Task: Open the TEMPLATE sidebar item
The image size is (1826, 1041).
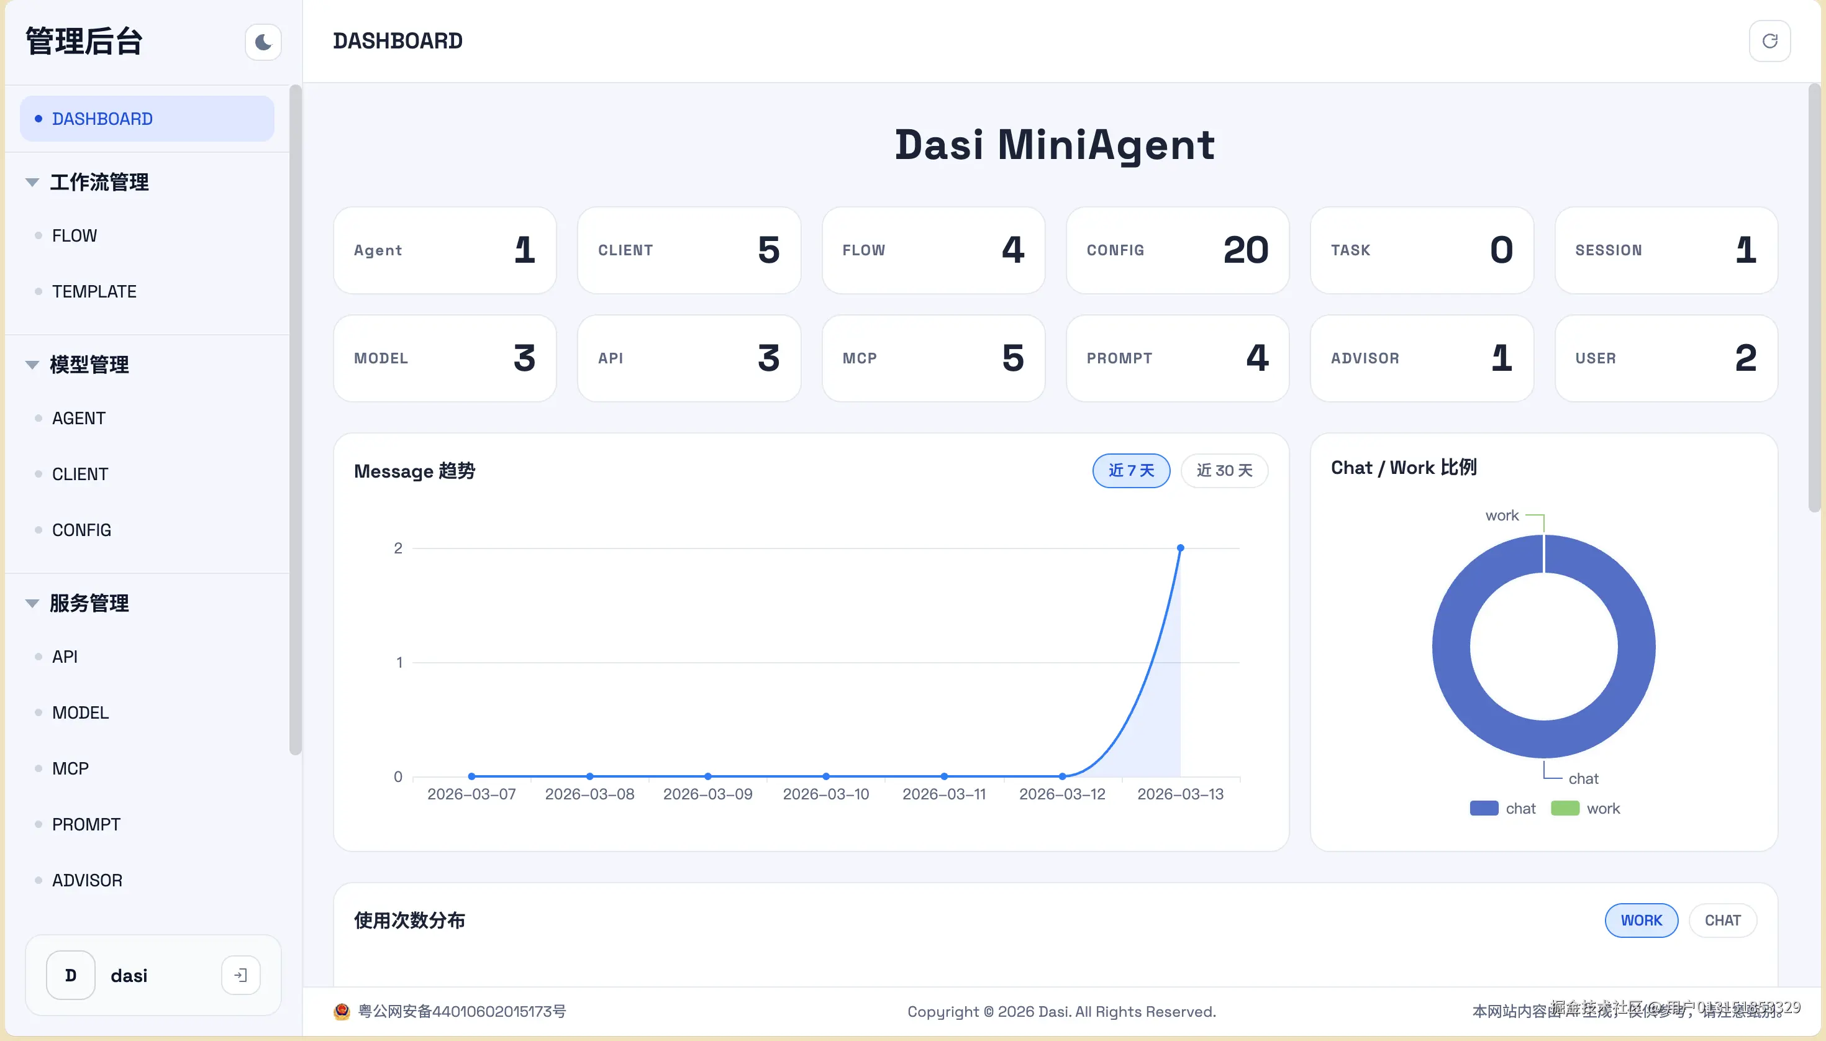Action: 94,292
